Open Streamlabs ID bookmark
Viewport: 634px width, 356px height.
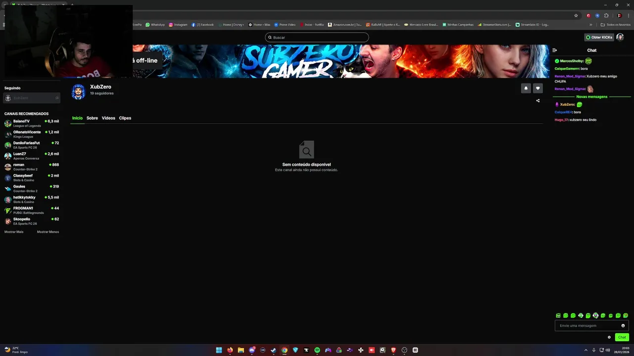(x=532, y=24)
